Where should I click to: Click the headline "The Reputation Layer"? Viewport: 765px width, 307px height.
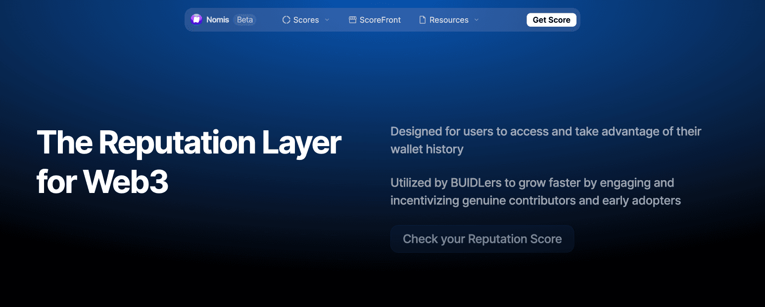click(189, 143)
